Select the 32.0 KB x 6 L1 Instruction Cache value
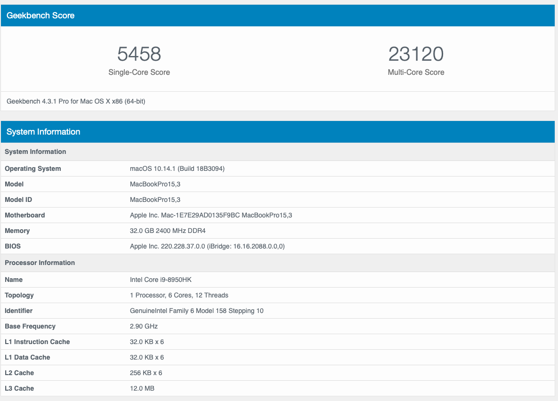The width and height of the screenshot is (558, 401). click(147, 342)
